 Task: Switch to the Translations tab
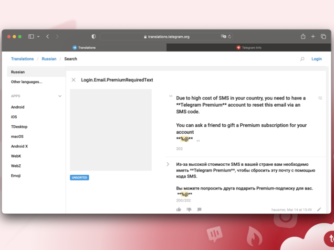point(84,48)
